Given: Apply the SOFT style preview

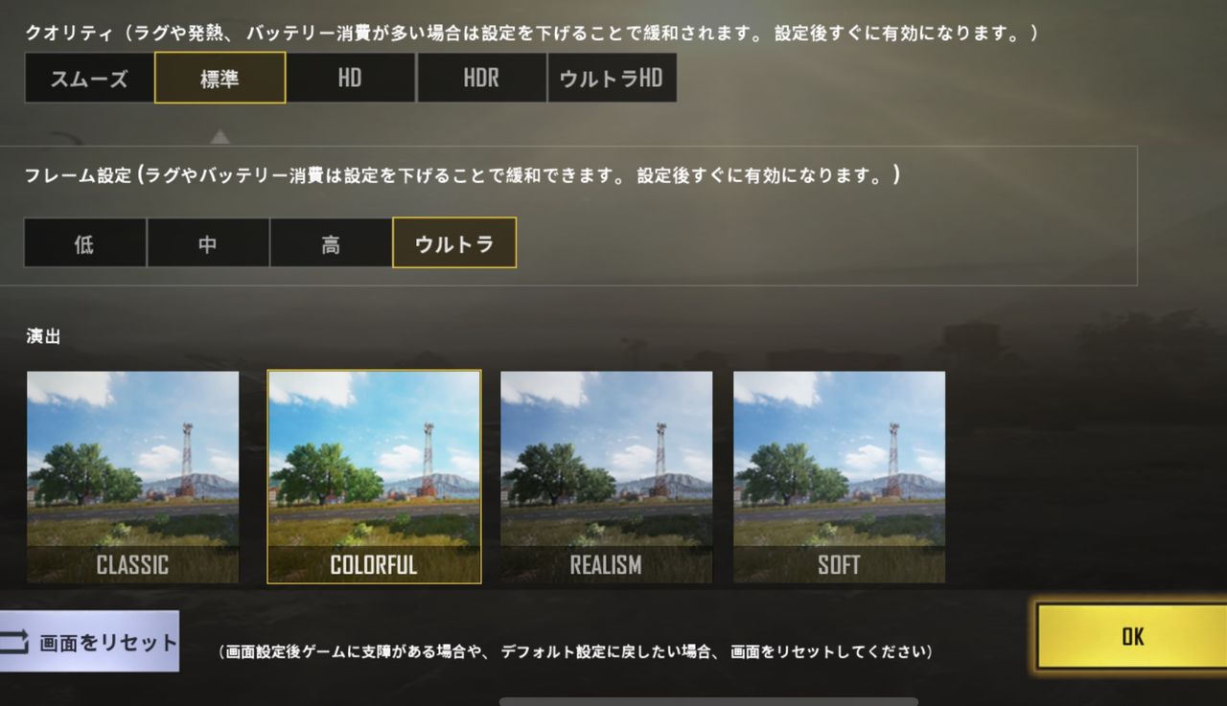Looking at the screenshot, I should (839, 477).
